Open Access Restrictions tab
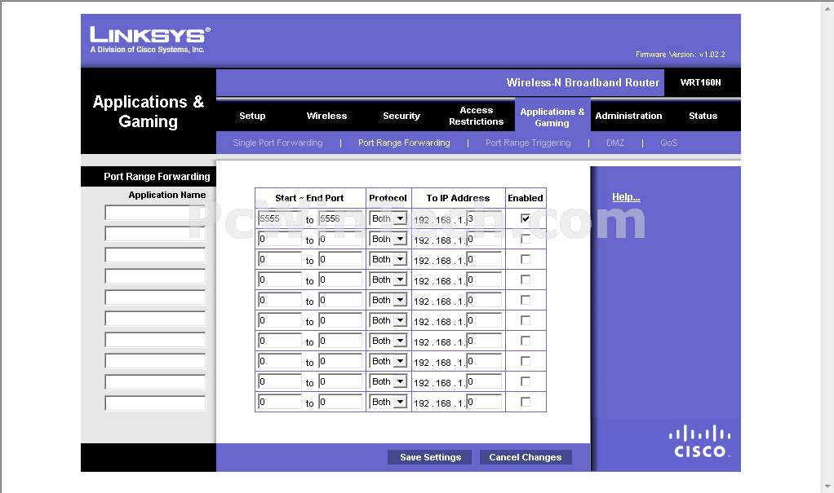This screenshot has height=493, width=834. coord(476,116)
